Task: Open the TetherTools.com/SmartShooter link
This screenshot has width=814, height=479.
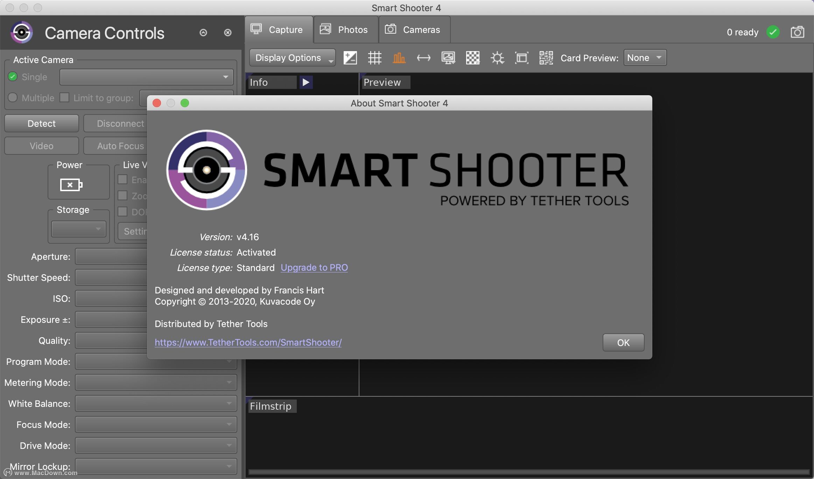Action: 248,342
